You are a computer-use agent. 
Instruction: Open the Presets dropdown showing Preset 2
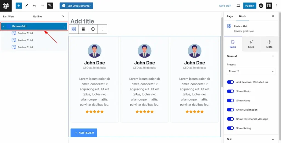pos(251,71)
